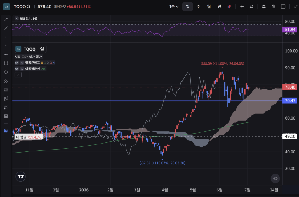Enable the magnet snap tool
This screenshot has height=197, width=299.
tap(6, 131)
